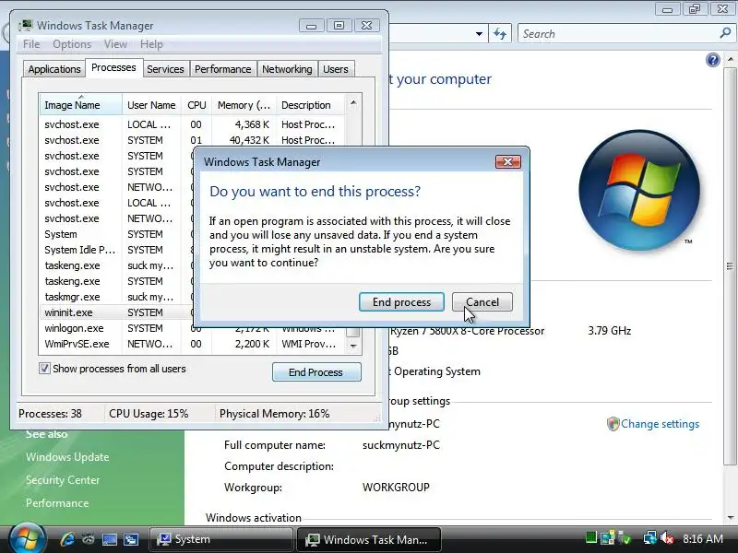The image size is (738, 553).
Task: Click the Task Manager title bar icon
Action: 26,26
